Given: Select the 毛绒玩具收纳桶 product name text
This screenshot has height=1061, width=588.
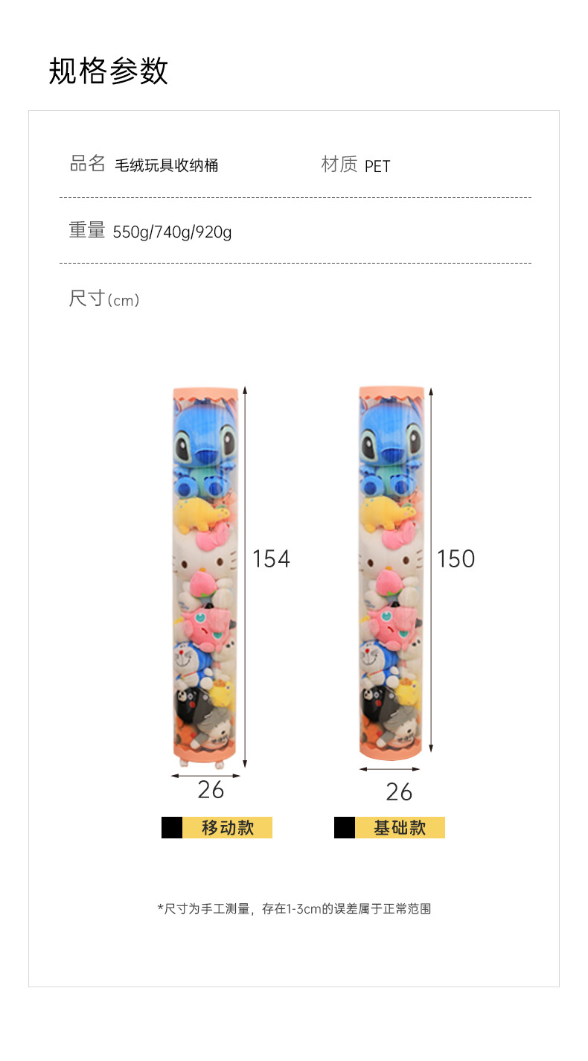Looking at the screenshot, I should (x=166, y=165).
